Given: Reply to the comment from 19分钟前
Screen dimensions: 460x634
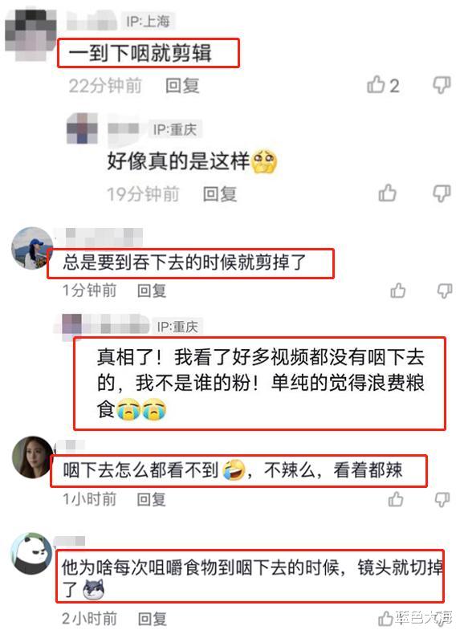Looking at the screenshot, I should (220, 193).
